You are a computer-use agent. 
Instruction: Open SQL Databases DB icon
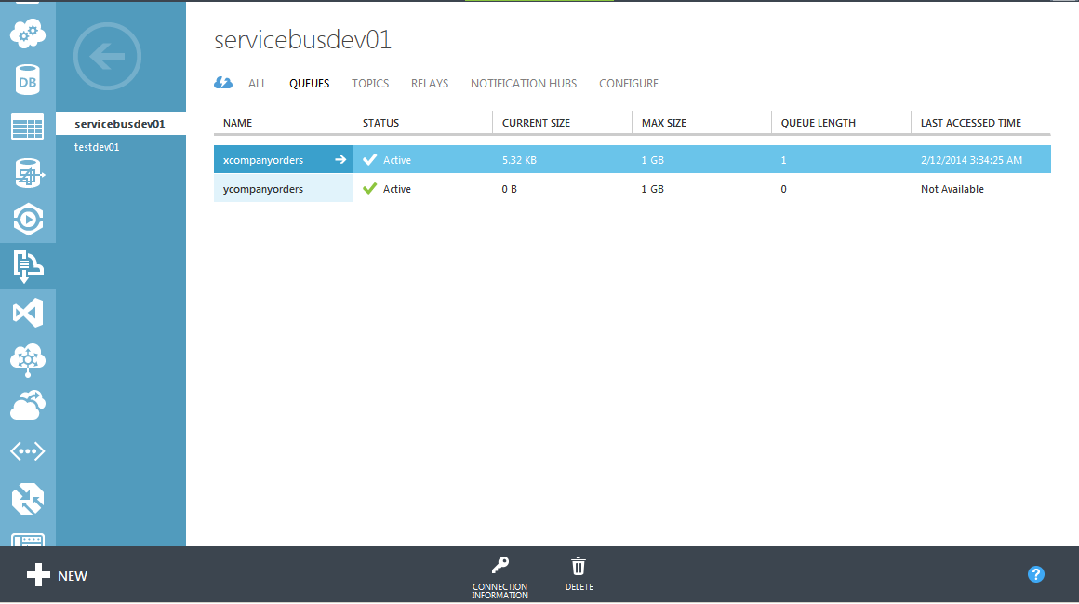(28, 80)
